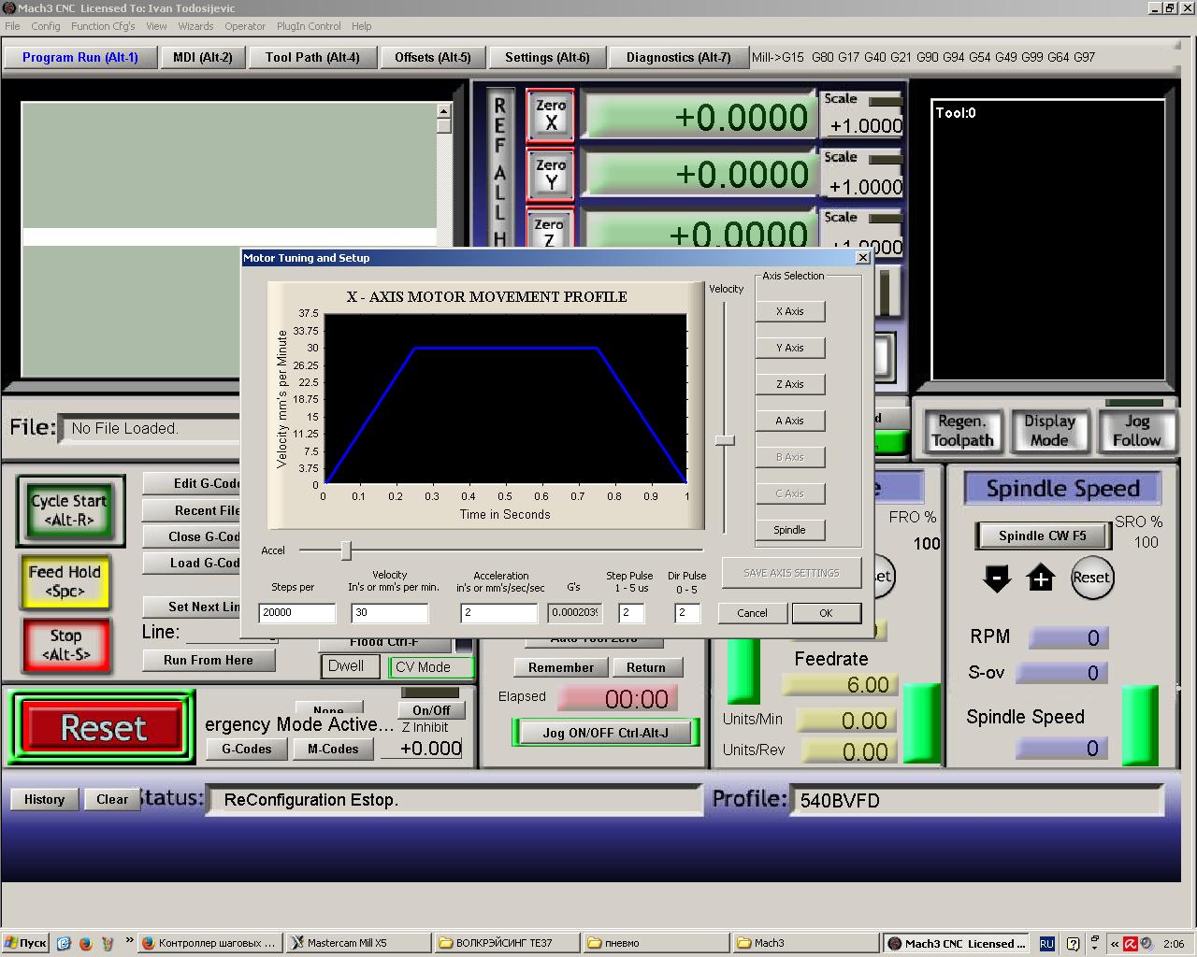Open the PlugIn Control menu

[309, 26]
